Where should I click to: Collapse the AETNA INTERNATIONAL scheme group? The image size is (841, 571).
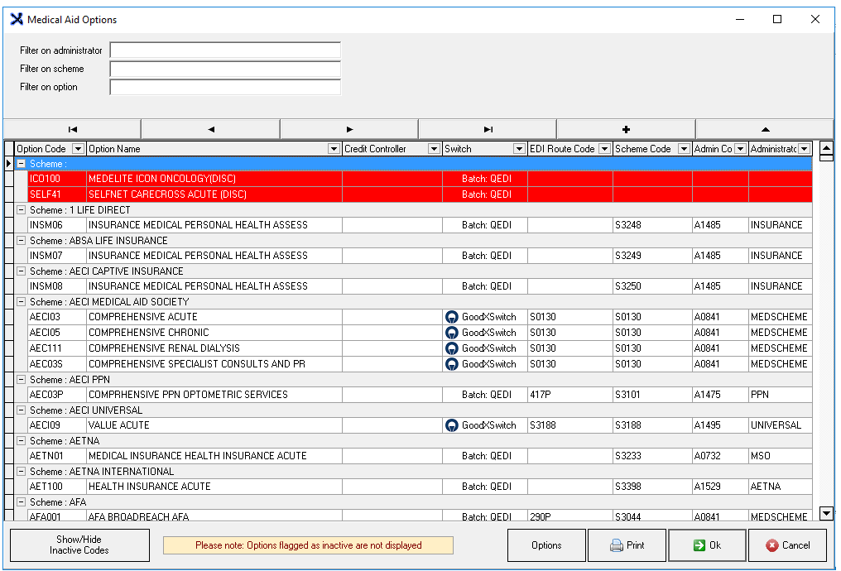tap(22, 472)
